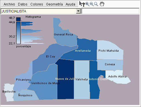The width and height of the screenshot is (141, 107).
Task: Expand the JUSTICIALISTA dropdown arrow
Action: click(x=78, y=11)
